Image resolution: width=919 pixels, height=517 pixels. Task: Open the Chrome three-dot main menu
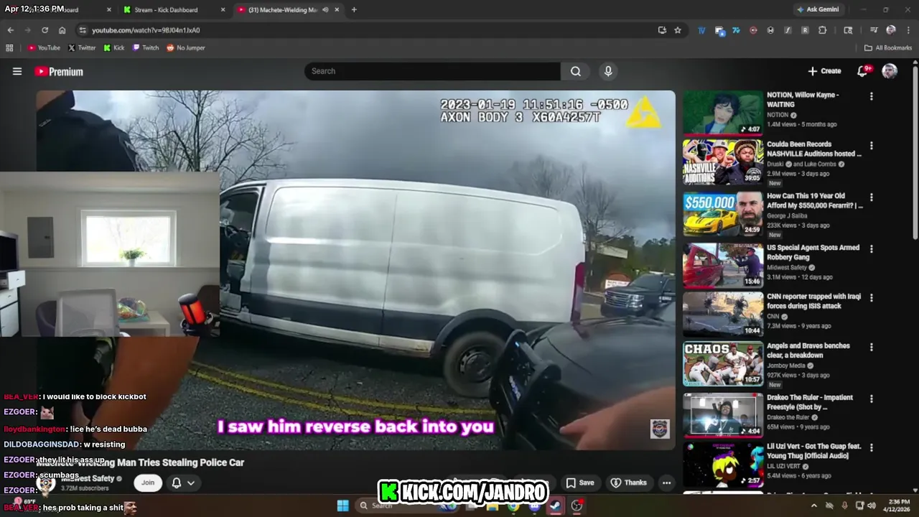tap(908, 30)
